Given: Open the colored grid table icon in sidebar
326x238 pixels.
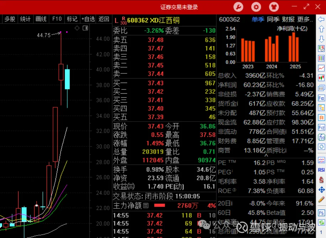Looking at the screenshot, I should pos(321,58).
